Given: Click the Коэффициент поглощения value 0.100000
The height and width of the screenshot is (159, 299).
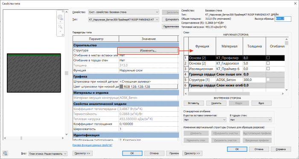Looking at the screenshot, I should click(148, 124).
